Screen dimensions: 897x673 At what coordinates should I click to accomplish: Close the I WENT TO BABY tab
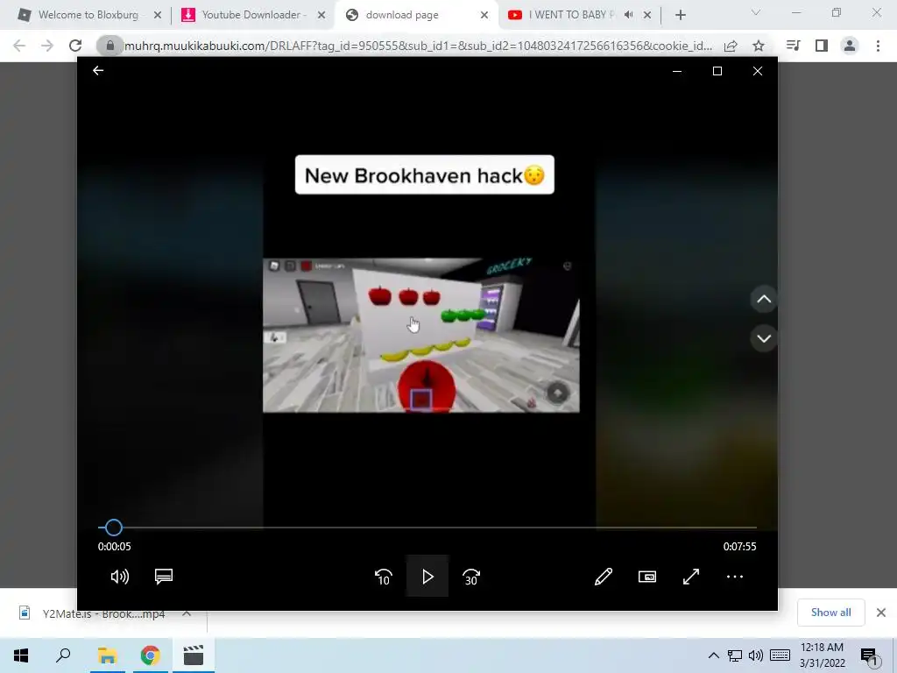pyautogui.click(x=647, y=16)
